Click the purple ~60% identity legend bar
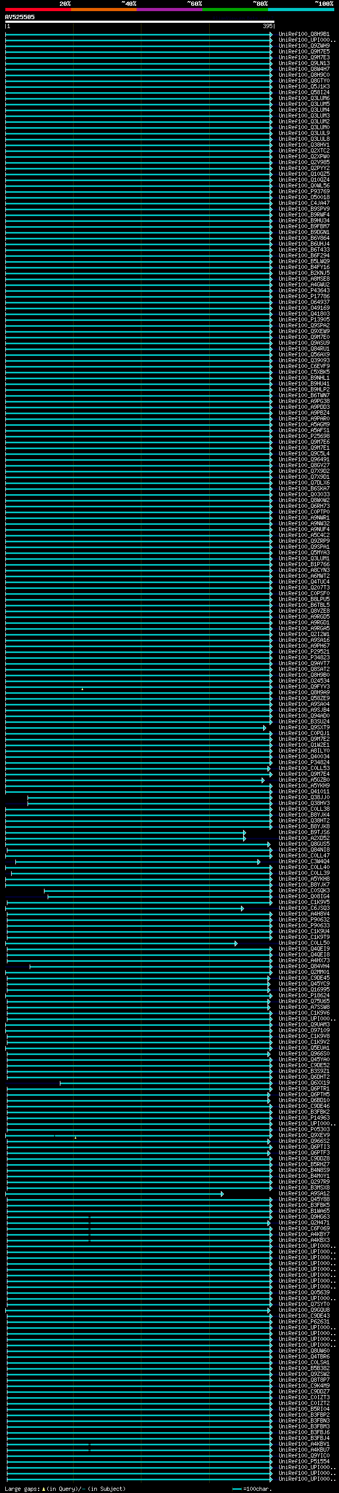 pos(169,10)
